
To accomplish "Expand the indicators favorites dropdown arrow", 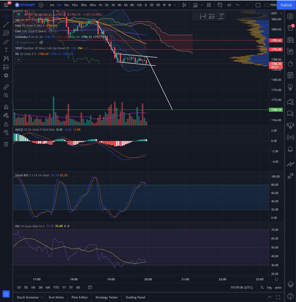I will [x=202, y=5].
